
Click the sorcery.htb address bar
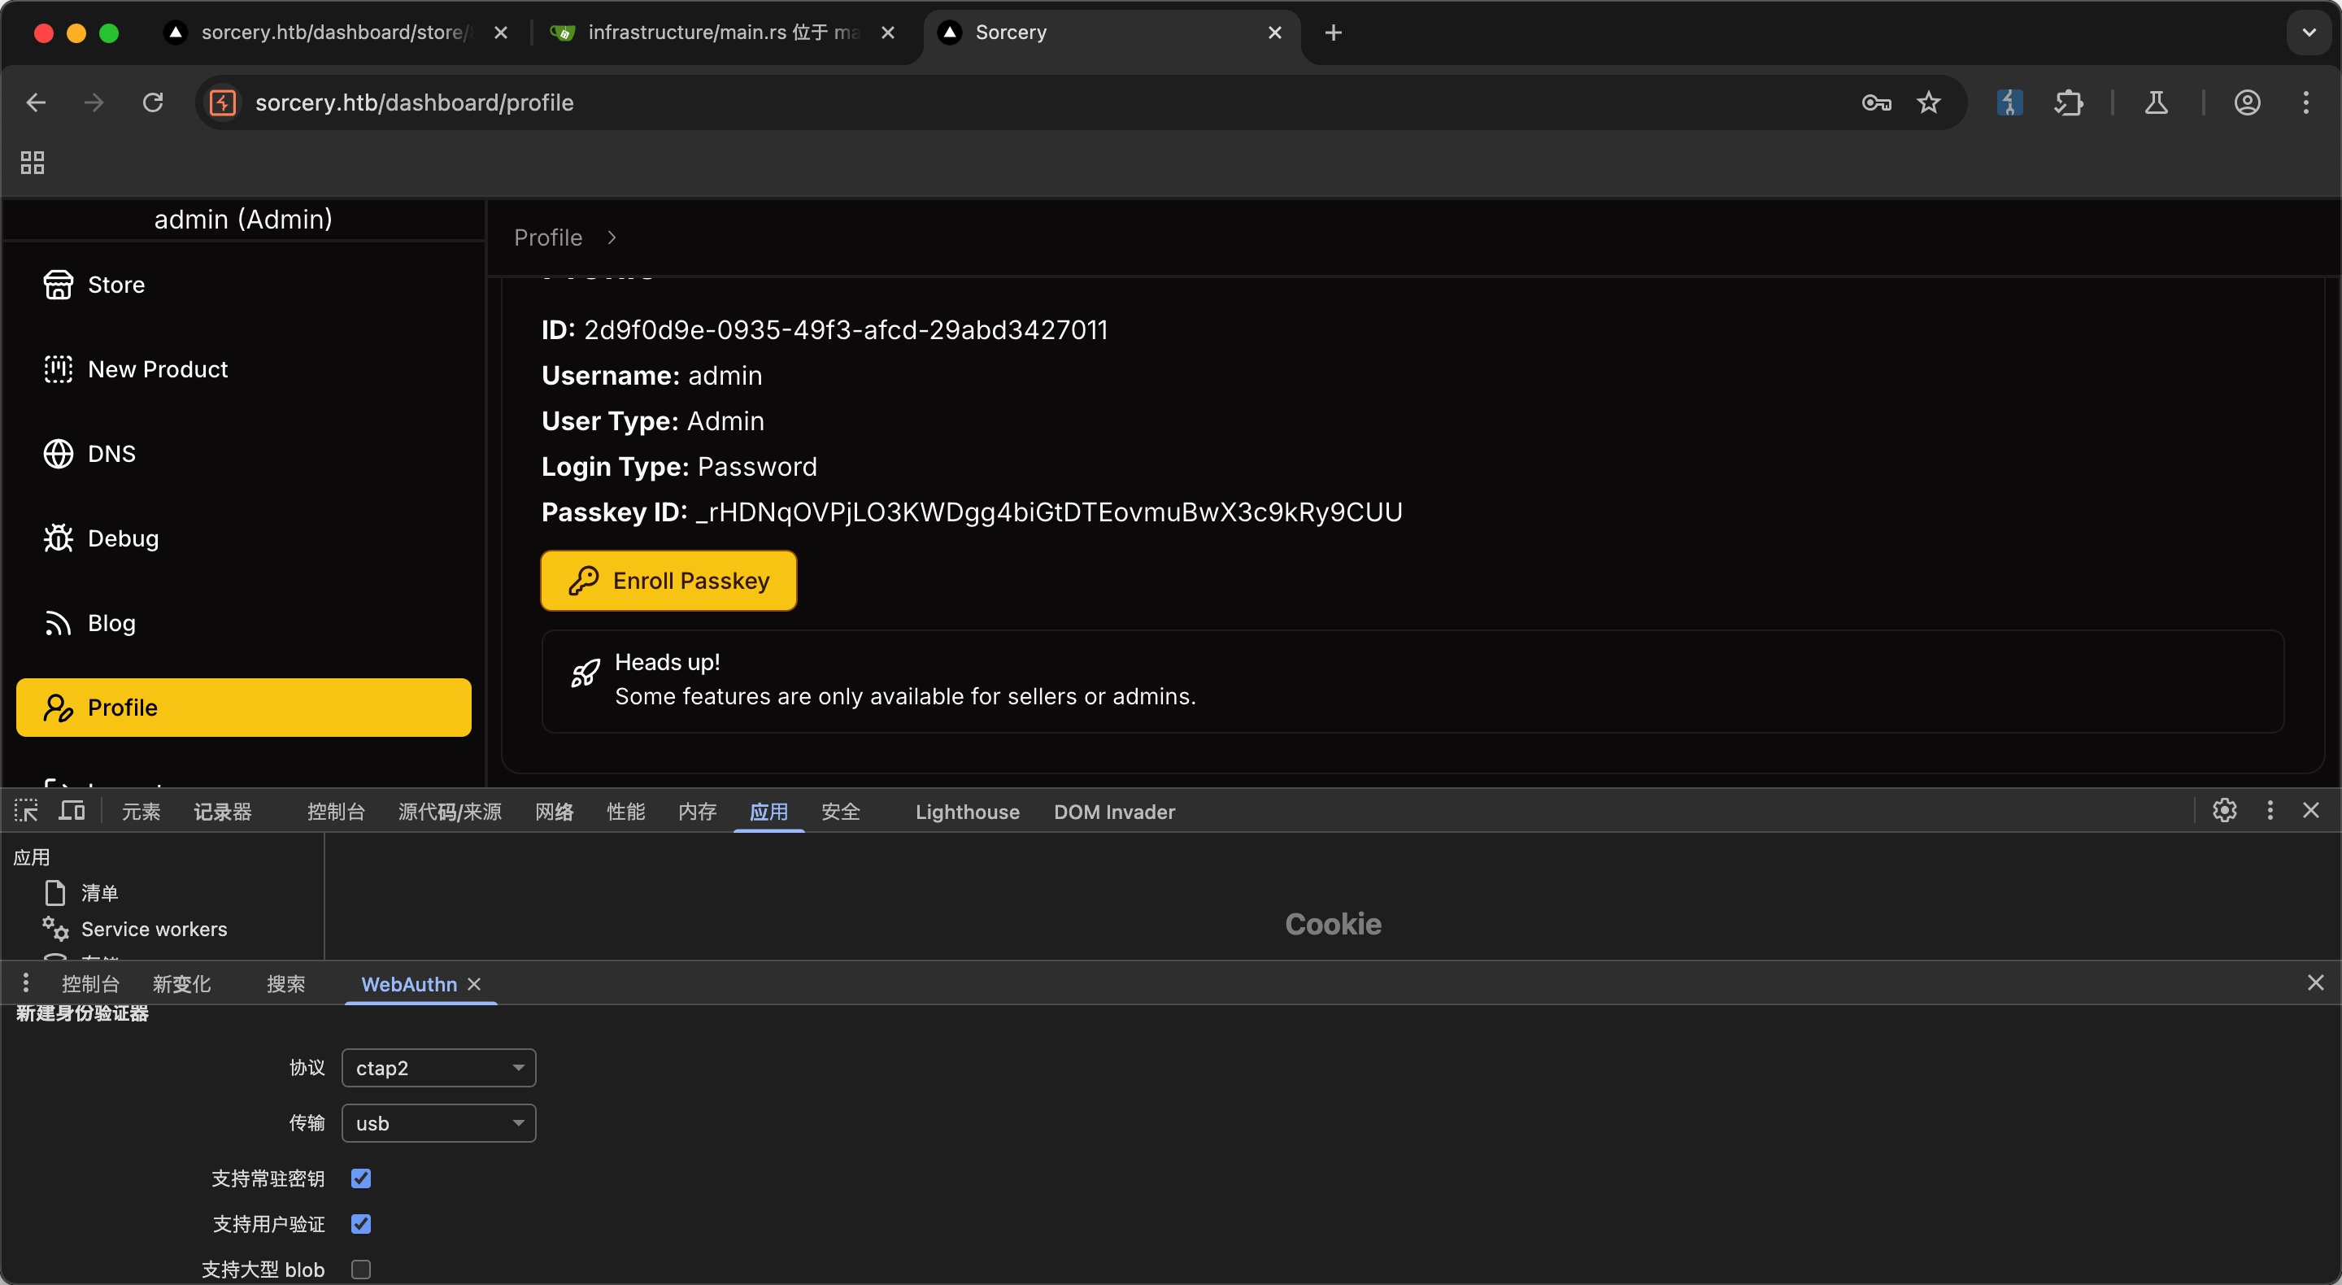pos(1027,102)
